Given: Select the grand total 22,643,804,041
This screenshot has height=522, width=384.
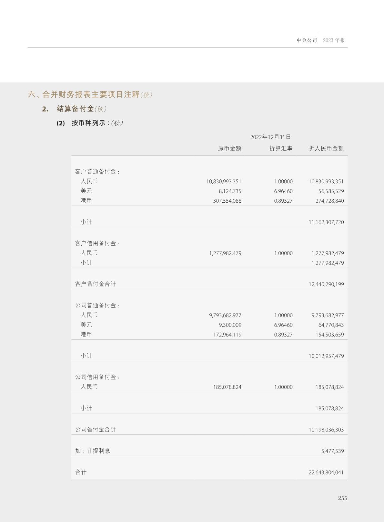Looking at the screenshot, I should [x=326, y=473].
